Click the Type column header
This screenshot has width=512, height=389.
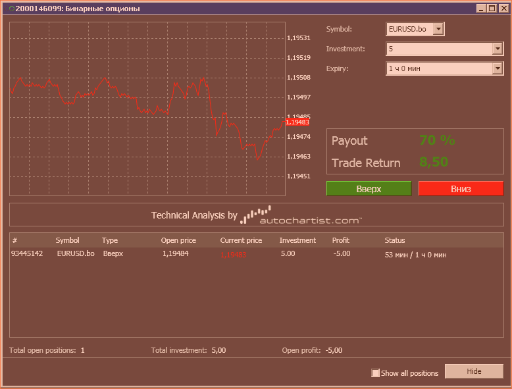110,241
